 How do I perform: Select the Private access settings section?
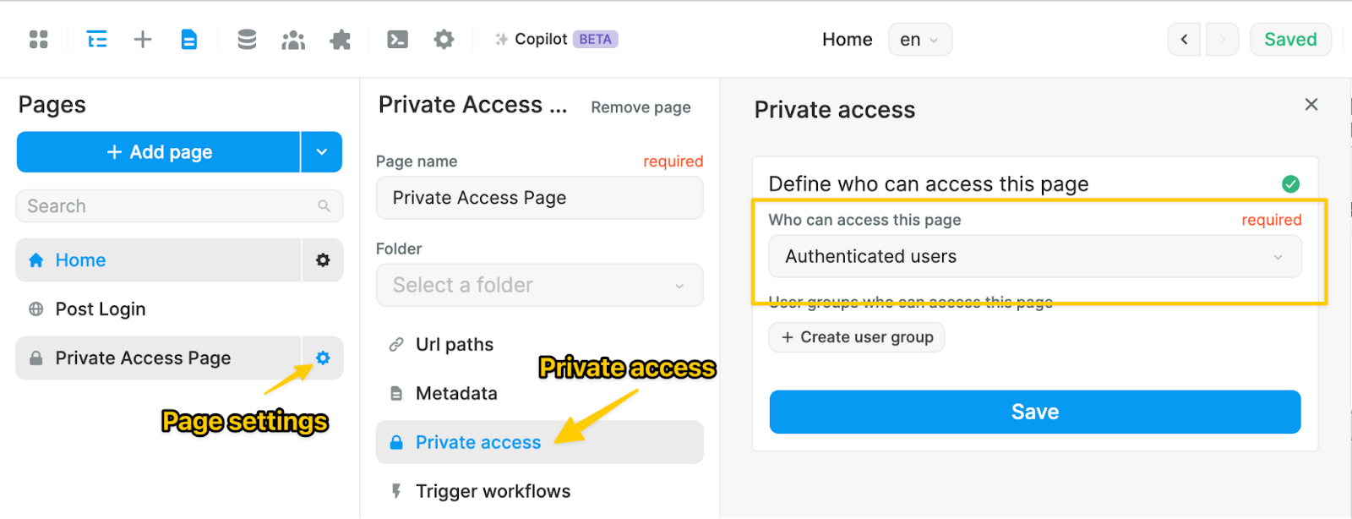click(x=477, y=442)
